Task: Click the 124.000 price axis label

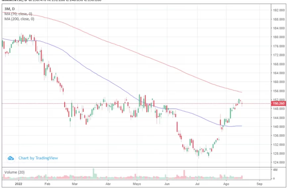Action: point(279,162)
